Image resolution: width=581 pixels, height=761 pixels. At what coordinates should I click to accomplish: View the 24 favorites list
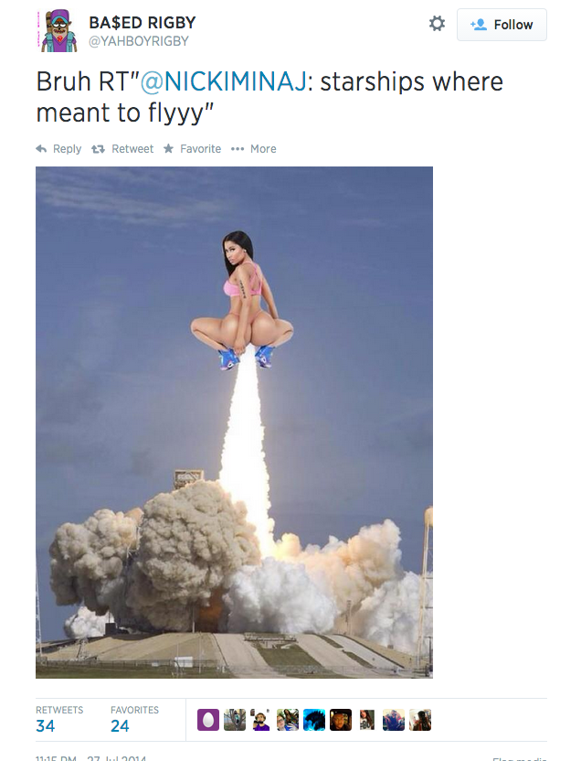pyautogui.click(x=134, y=719)
